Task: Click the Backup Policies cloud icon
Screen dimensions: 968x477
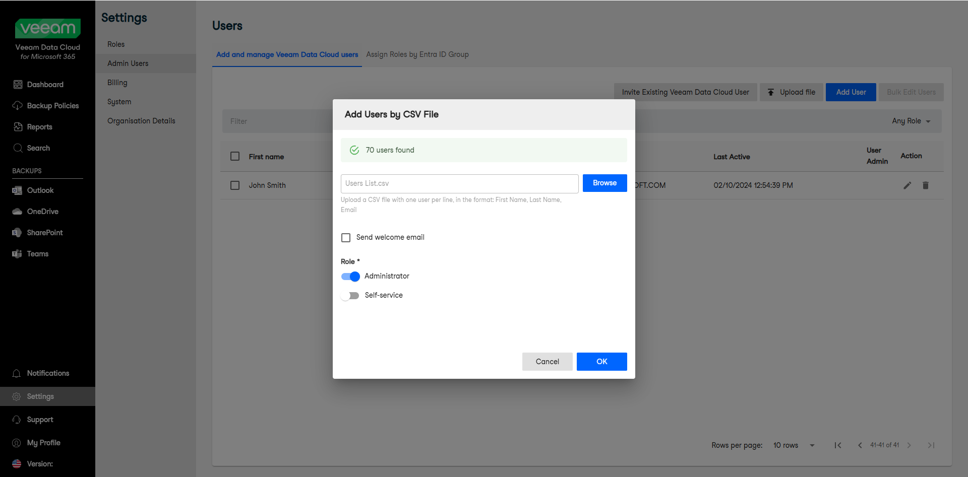Action: click(x=18, y=106)
